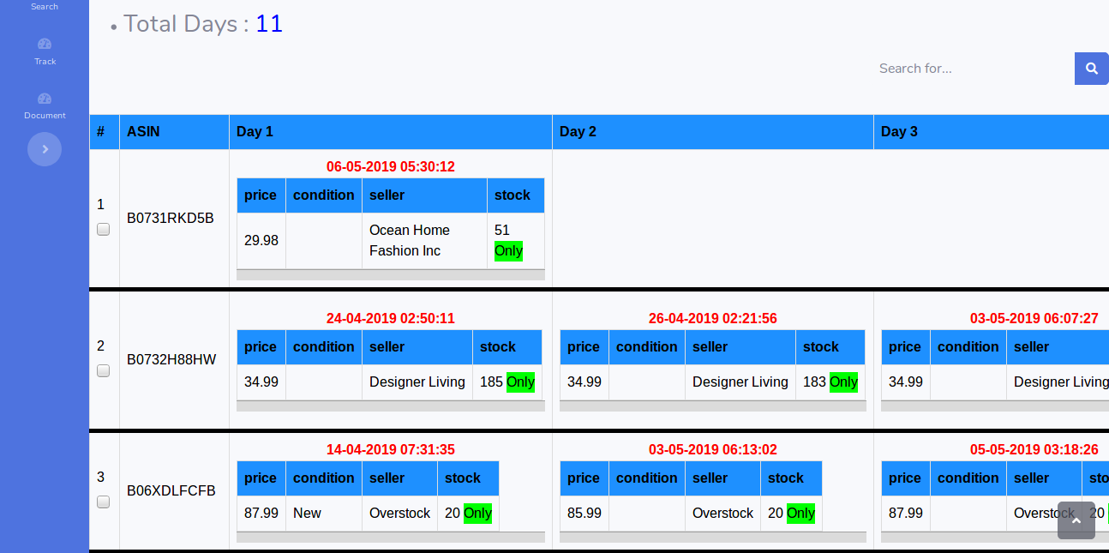Click the horizontal scrollbar under Day 1 row 1
This screenshot has height=553, width=1109.
tap(390, 275)
